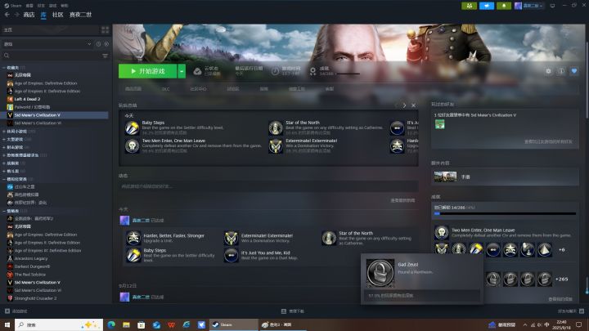
Task: Open the green friends button at top
Action: click(470, 6)
